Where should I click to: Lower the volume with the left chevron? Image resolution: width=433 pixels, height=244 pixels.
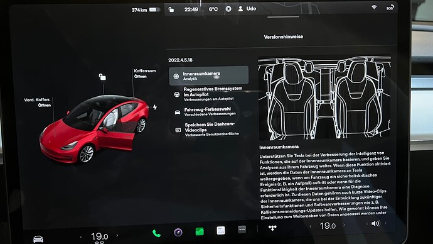[x=366, y=224]
